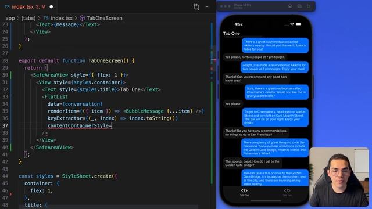The height and width of the screenshot is (209, 372).
Task: Click the {message} expression on line 23
Action: [x=66, y=24]
